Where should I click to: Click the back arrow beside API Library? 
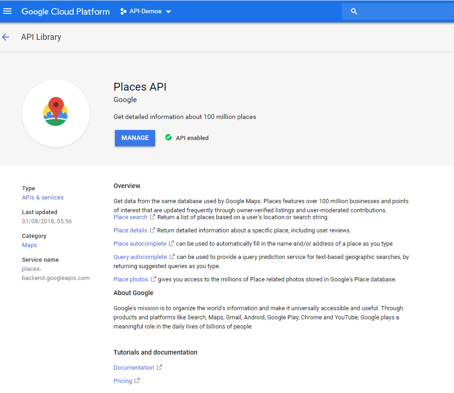pyautogui.click(x=6, y=37)
